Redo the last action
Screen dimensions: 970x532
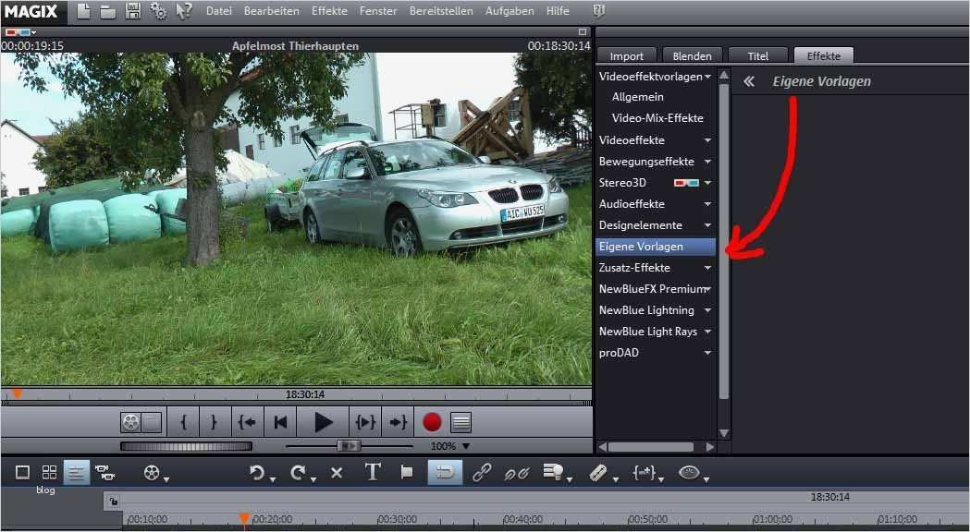coord(298,473)
